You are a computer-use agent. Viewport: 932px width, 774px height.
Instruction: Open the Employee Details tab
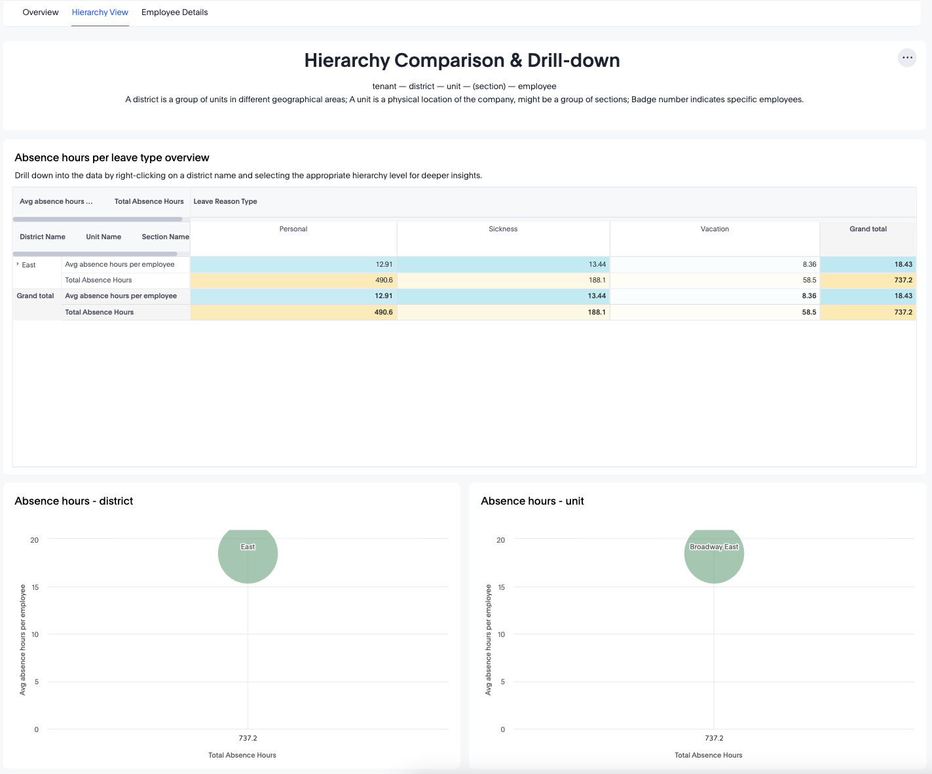[x=174, y=12]
